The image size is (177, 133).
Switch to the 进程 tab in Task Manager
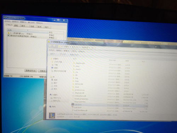coord(16,26)
